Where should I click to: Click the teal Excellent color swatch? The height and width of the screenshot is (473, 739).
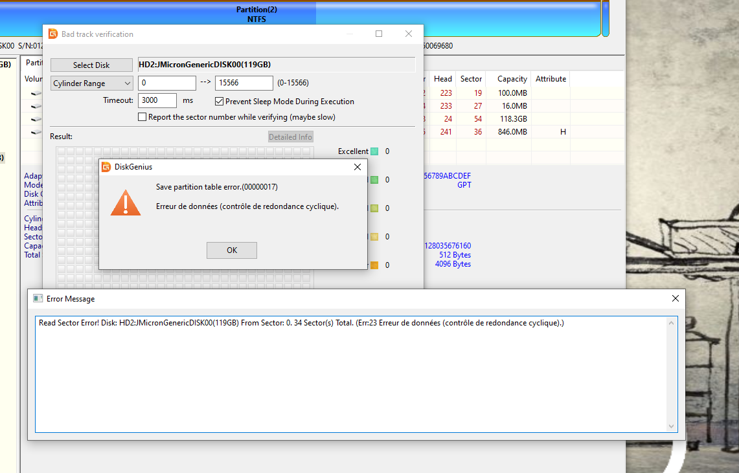click(x=374, y=151)
